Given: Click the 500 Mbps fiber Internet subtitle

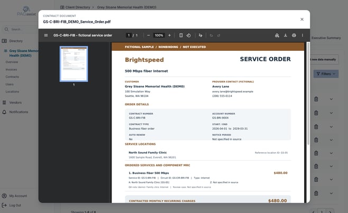Looking at the screenshot, I should click(146, 71).
